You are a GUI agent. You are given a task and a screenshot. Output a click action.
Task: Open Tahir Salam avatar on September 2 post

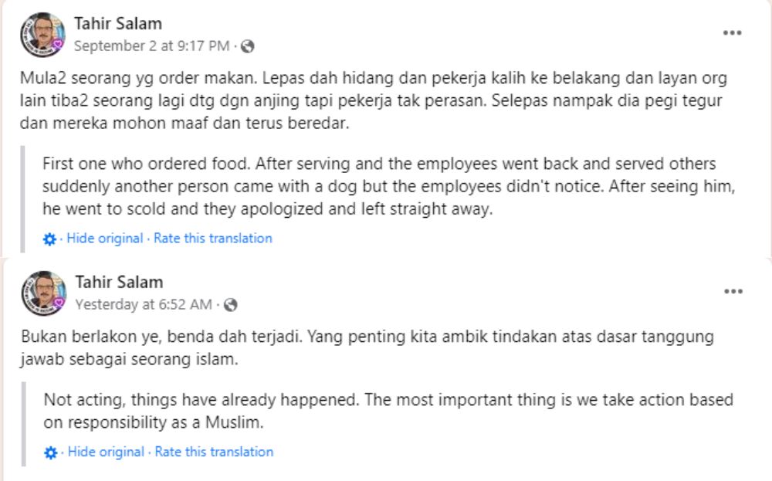(43, 33)
